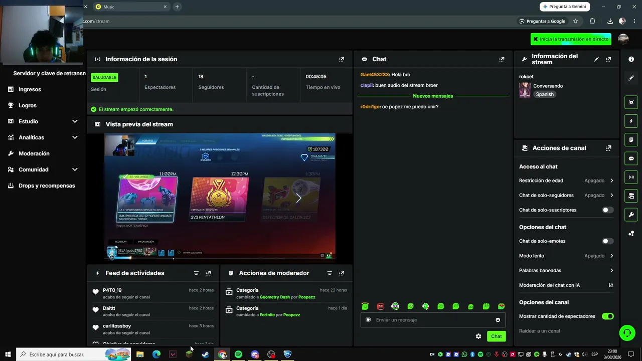The width and height of the screenshot is (642, 361).
Task: Open external link for Moderación del chat con IA
Action: tap(611, 285)
